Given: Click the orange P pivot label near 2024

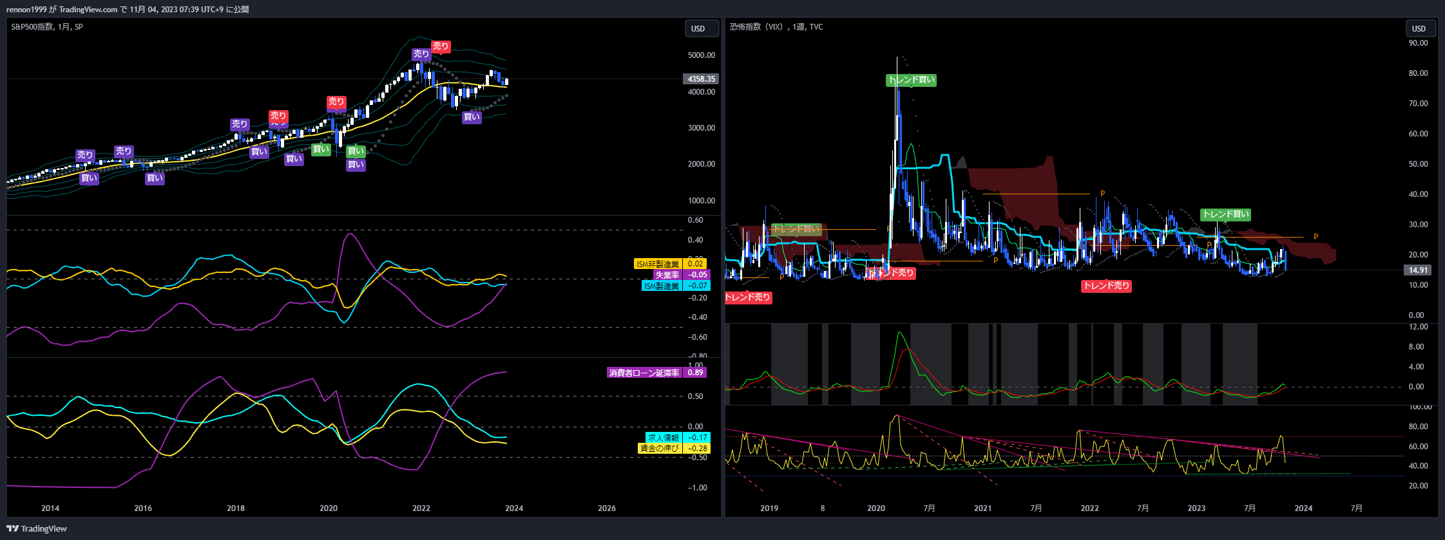Looking at the screenshot, I should tap(1316, 237).
